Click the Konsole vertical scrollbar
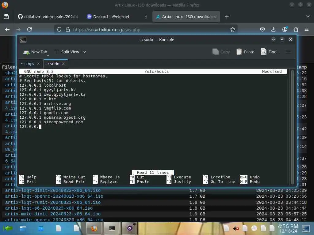The height and width of the screenshot is (235, 314). point(292,127)
